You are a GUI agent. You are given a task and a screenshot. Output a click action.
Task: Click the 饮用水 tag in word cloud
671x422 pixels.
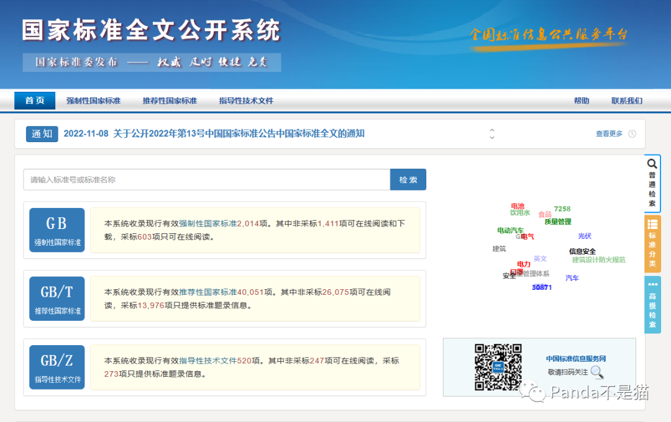tap(520, 213)
